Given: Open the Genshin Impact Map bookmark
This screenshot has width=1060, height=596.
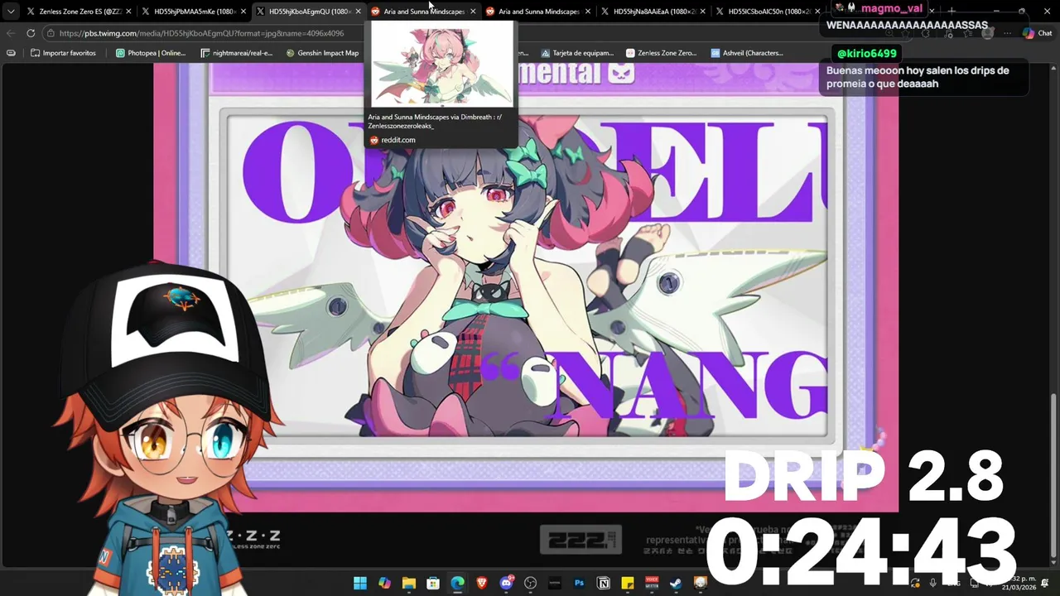Looking at the screenshot, I should [x=323, y=53].
